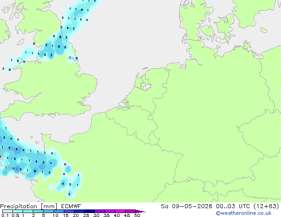Pick the 2–5 mm light blue legend swatch

coord(39,211)
